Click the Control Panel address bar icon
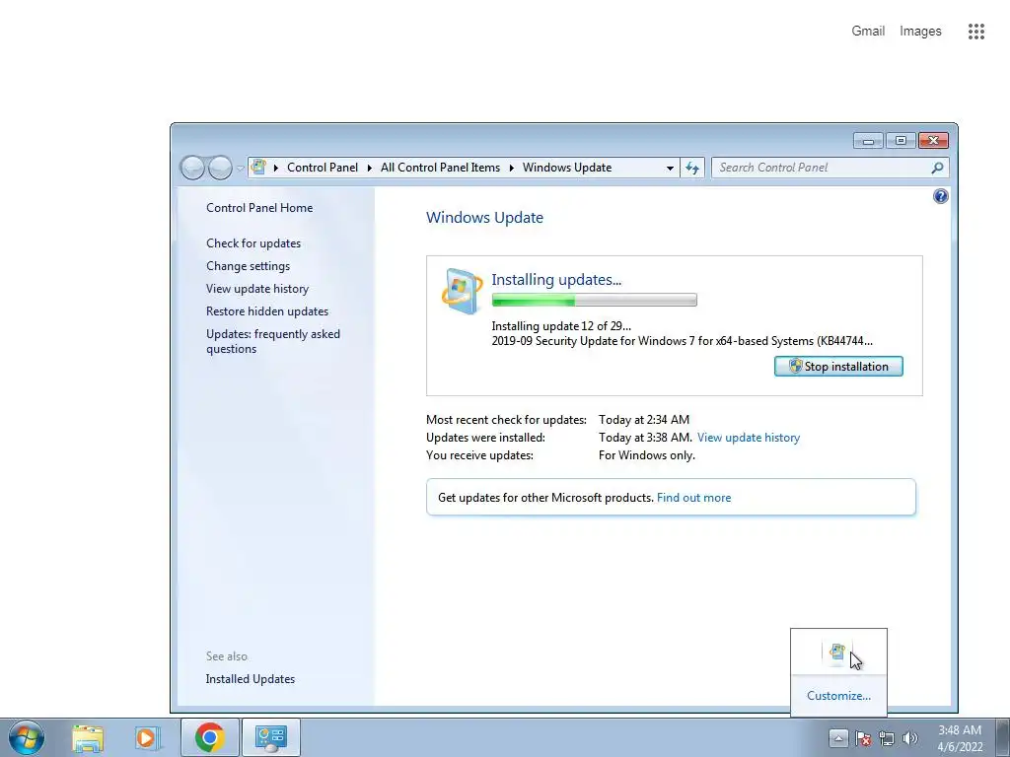The image size is (1010, 757). coord(258,168)
